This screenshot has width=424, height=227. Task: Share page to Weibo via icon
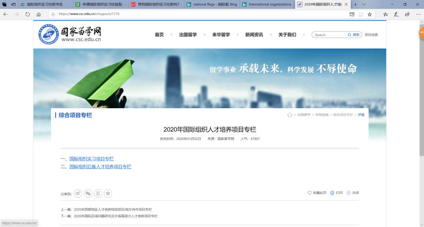pyautogui.click(x=78, y=193)
